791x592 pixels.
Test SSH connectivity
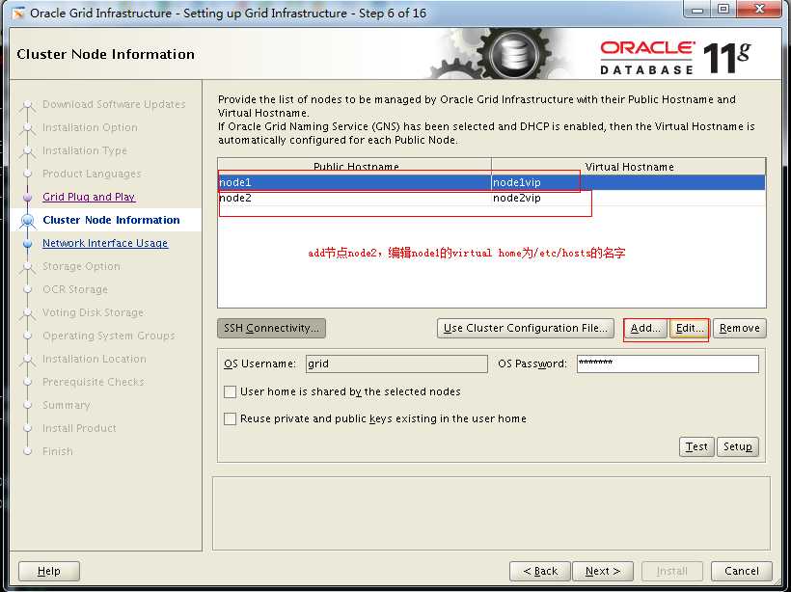pos(696,446)
